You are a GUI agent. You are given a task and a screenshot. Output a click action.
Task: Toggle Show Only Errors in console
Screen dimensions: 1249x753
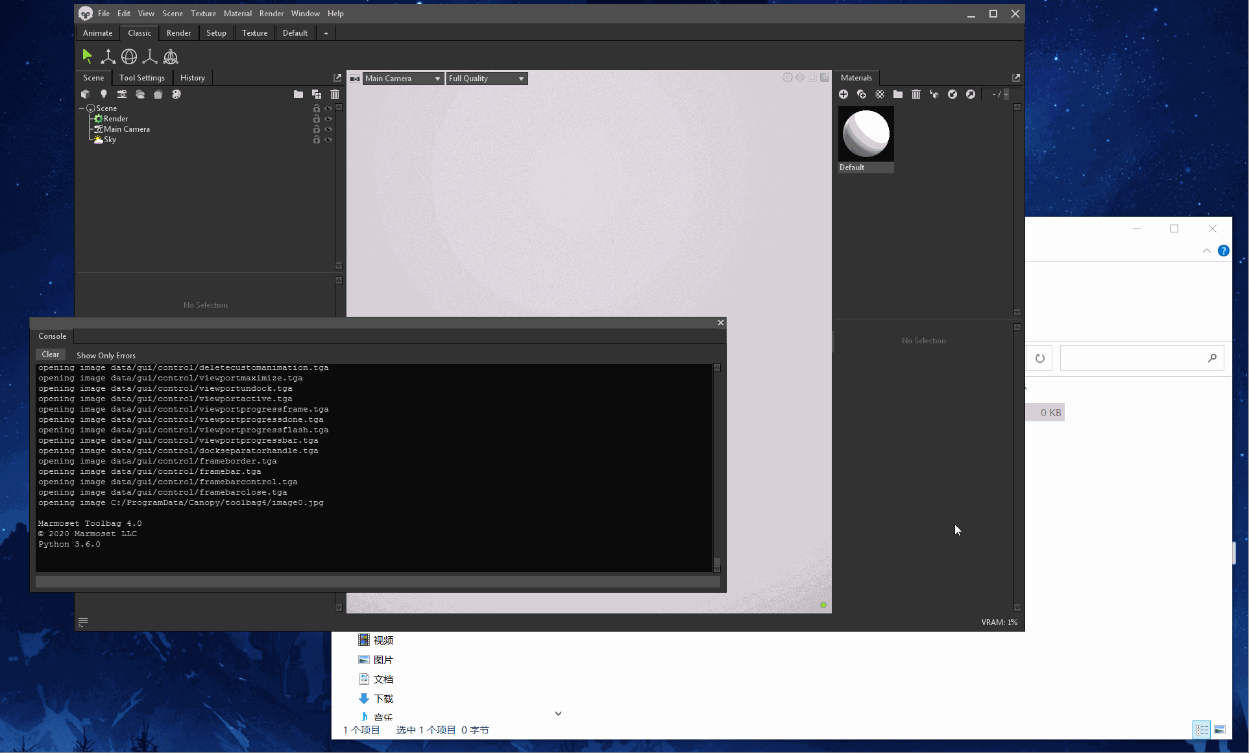click(x=106, y=355)
